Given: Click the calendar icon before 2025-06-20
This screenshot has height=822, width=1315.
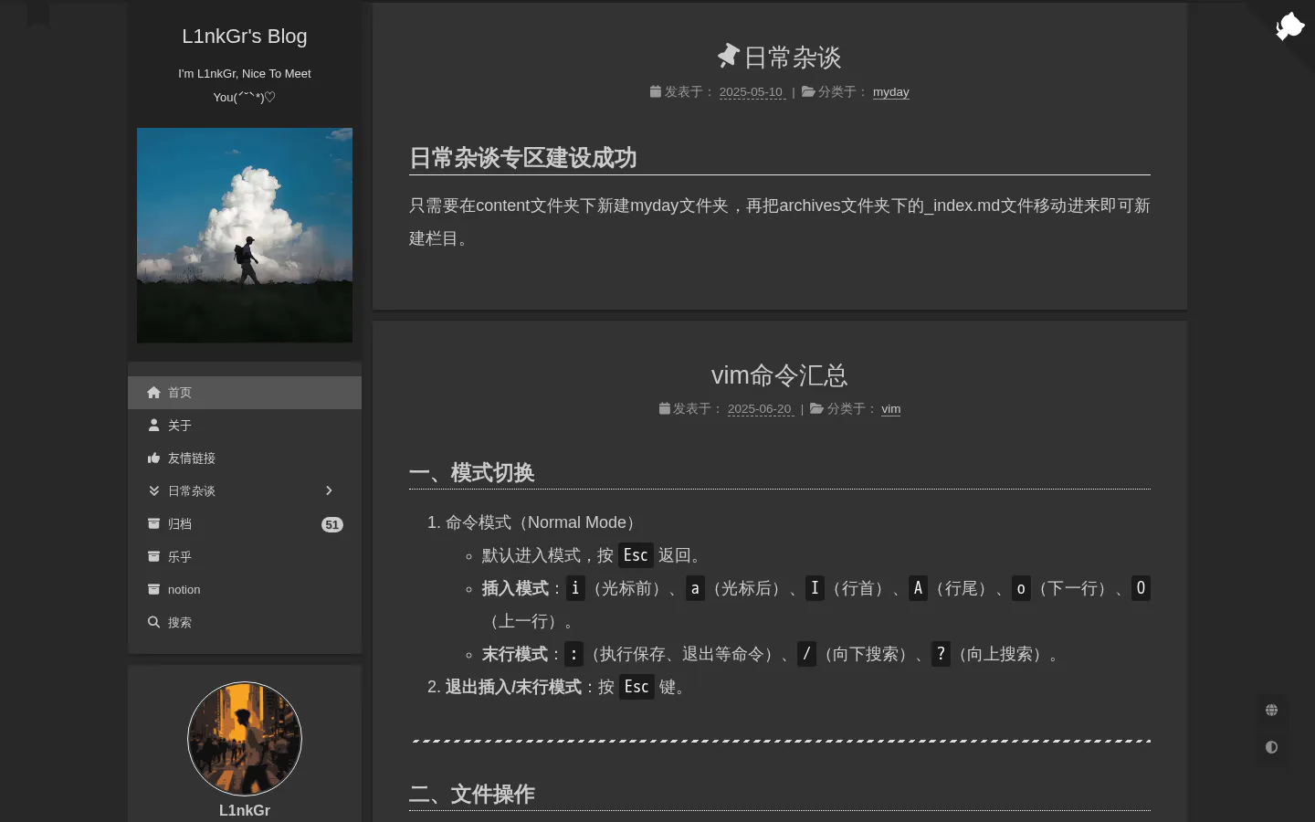Looking at the screenshot, I should [665, 408].
